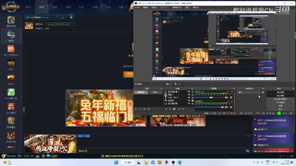
Task: Adjust the 麦克风/Aux volume slider
Action: click(x=209, y=97)
